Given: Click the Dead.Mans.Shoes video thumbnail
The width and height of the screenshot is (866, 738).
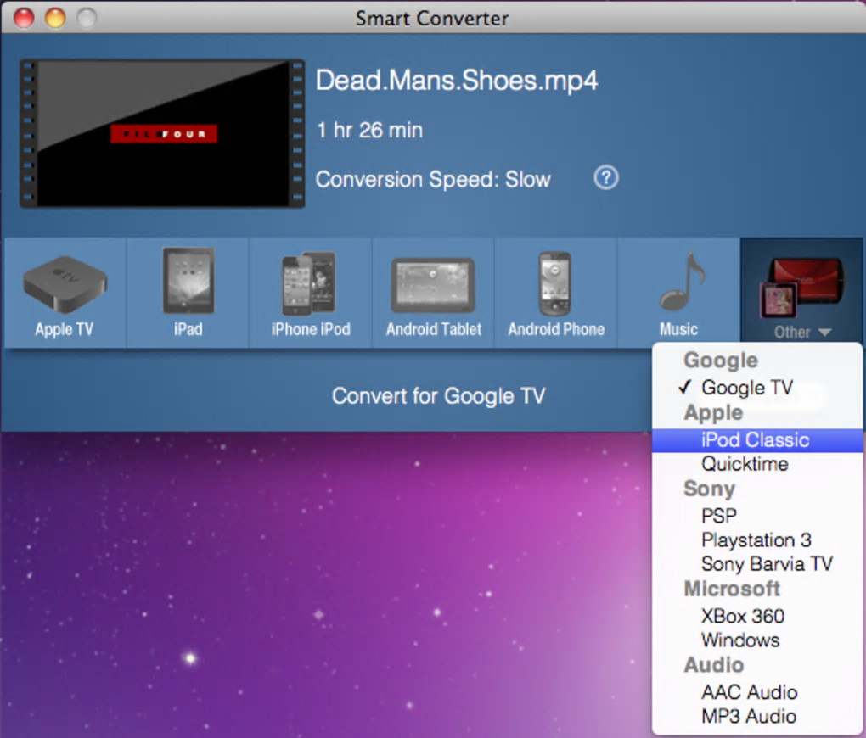Looking at the screenshot, I should click(162, 133).
